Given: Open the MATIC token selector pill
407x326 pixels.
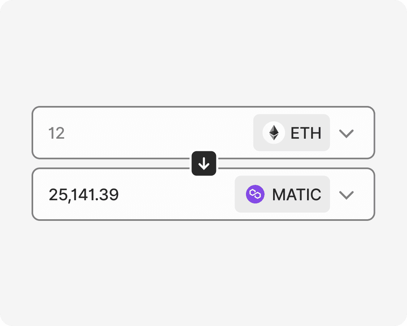Looking at the screenshot, I should (282, 194).
